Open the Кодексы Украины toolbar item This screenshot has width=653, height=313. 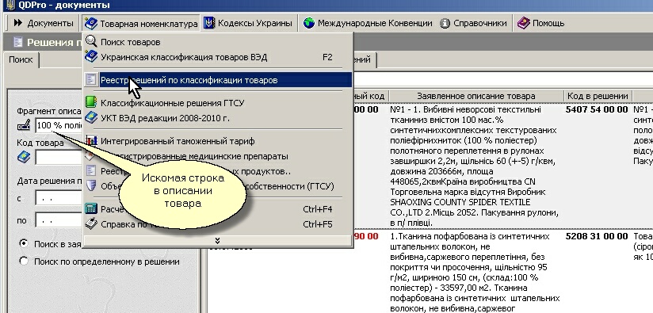coord(247,23)
